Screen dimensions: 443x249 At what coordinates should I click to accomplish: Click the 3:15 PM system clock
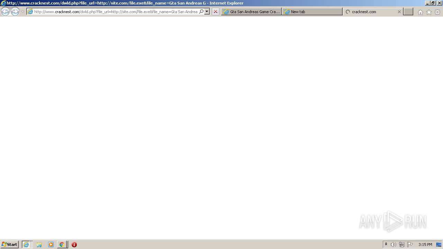(425, 245)
